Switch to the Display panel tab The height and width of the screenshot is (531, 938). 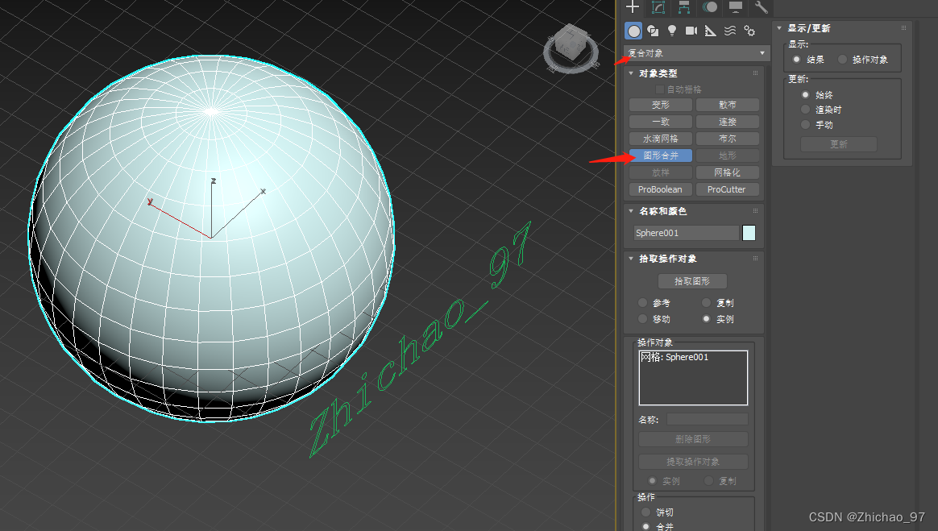pyautogui.click(x=735, y=7)
